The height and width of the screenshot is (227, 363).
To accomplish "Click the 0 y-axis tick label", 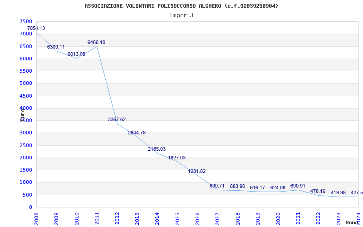I will 30,207.
